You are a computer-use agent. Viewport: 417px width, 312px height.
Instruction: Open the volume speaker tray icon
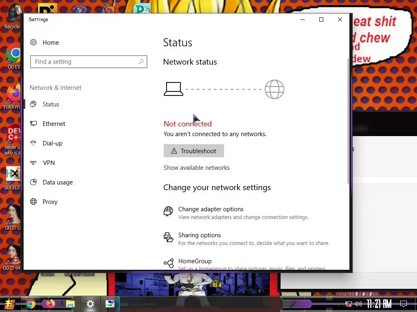[x=358, y=304]
